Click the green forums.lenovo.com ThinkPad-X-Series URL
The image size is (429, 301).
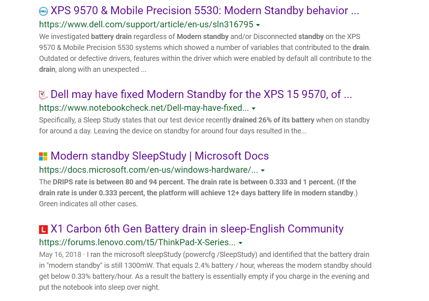[137, 242]
